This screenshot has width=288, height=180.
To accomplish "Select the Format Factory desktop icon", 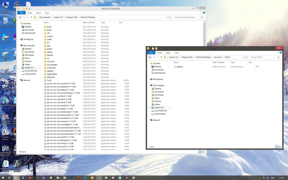I will [6, 135].
